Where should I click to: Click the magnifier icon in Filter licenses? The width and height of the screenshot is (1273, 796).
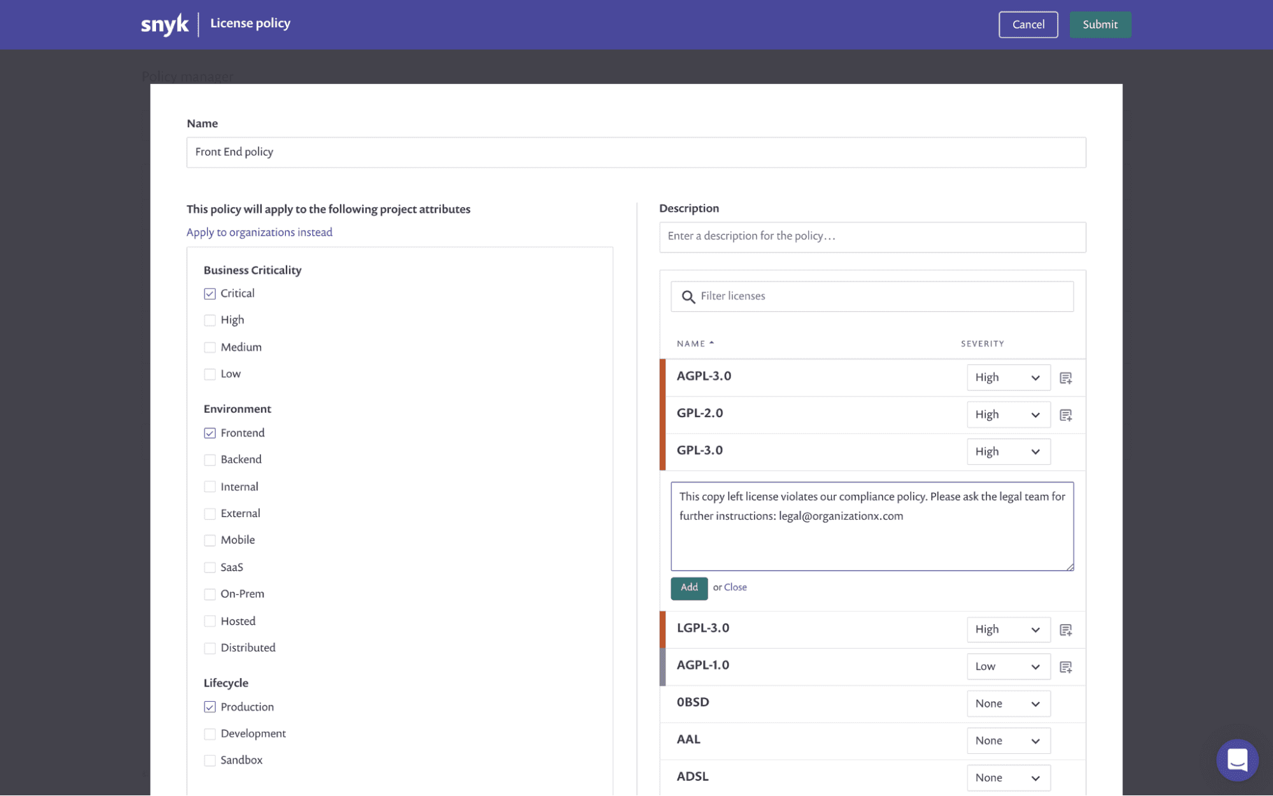pos(688,297)
